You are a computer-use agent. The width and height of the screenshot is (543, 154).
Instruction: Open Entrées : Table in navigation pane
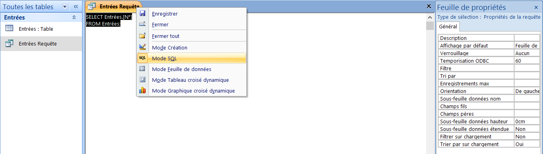point(41,29)
